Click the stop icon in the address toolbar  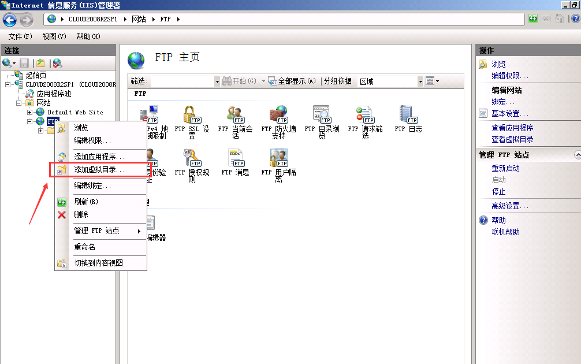coord(546,19)
